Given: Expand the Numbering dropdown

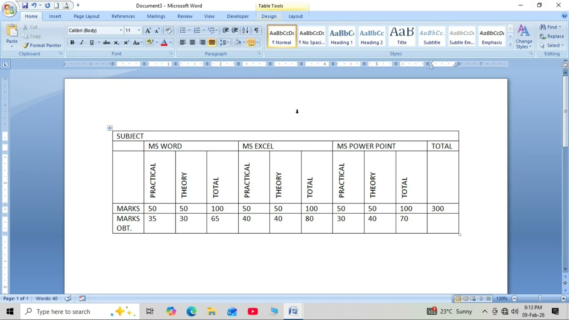Looking at the screenshot, I should tap(204, 31).
